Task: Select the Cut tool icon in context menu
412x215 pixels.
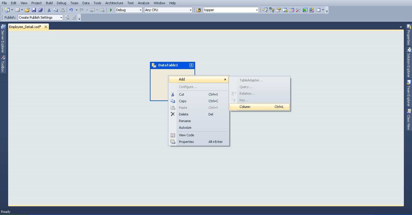Action: pyautogui.click(x=173, y=94)
